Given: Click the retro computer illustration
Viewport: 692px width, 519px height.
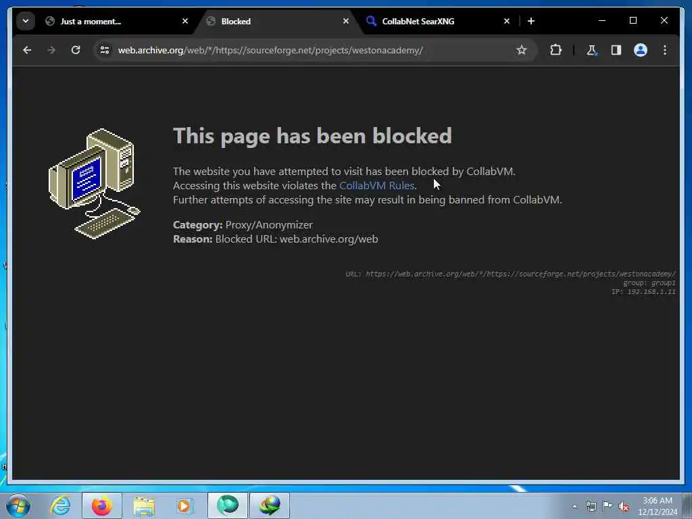Looking at the screenshot, I should (94, 184).
